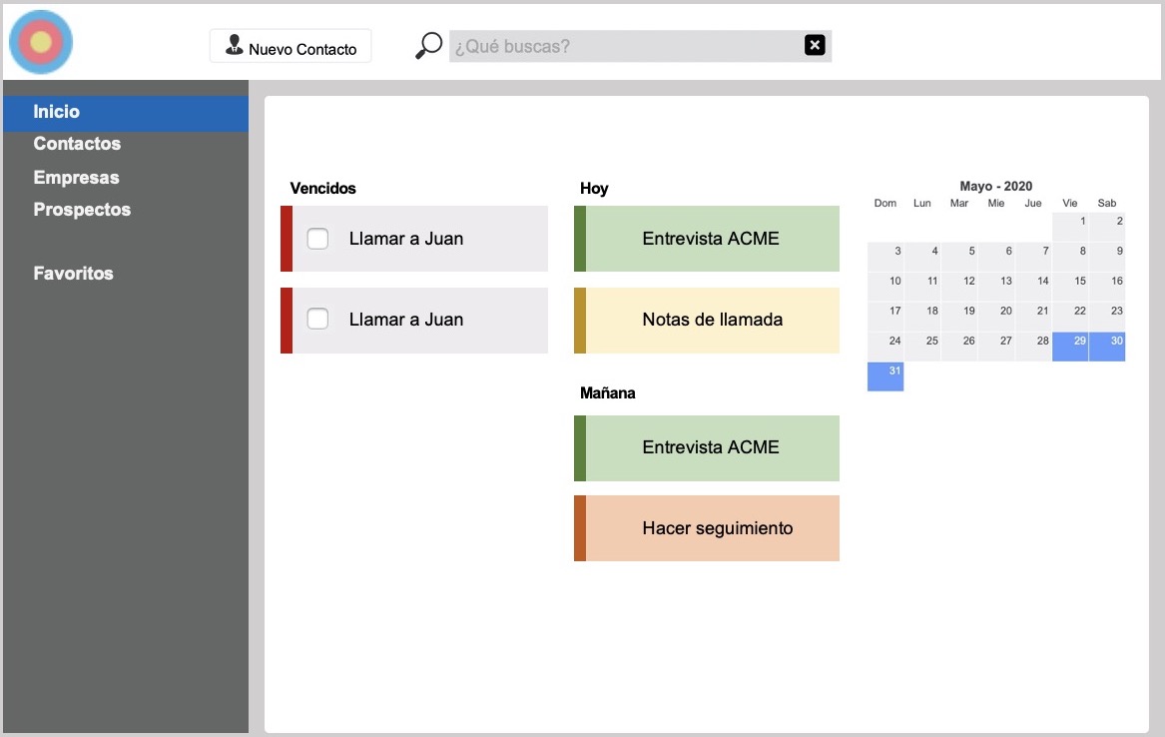The height and width of the screenshot is (737, 1165).
Task: Click the Nuevo Contacto button
Action: [x=291, y=46]
